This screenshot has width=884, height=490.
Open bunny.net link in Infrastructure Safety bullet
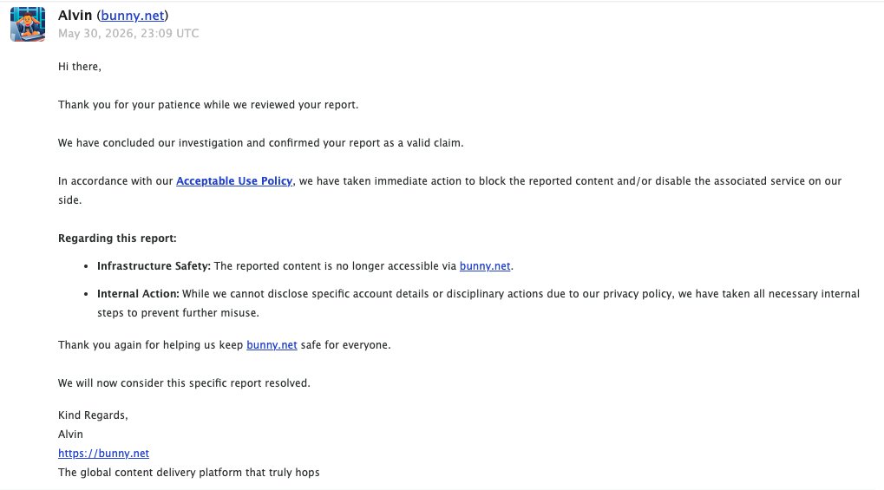click(485, 266)
